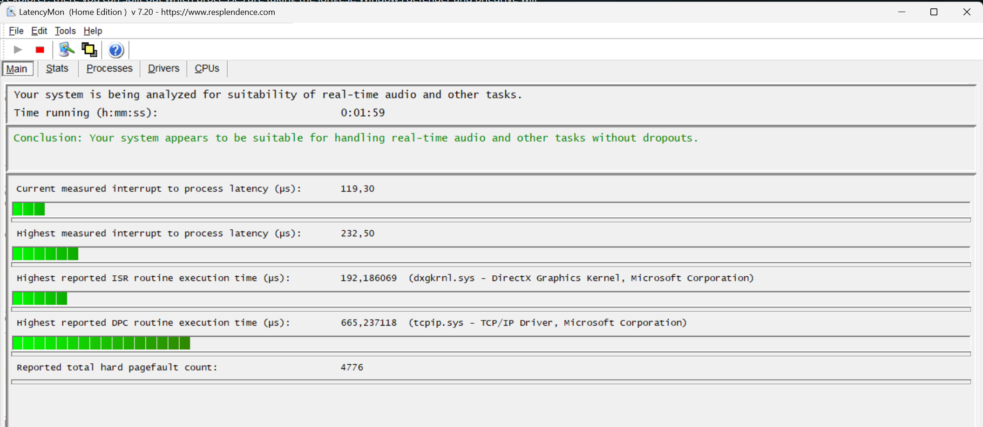Image resolution: width=983 pixels, height=427 pixels.
Task: Open help via blue question mark icon
Action: point(115,50)
